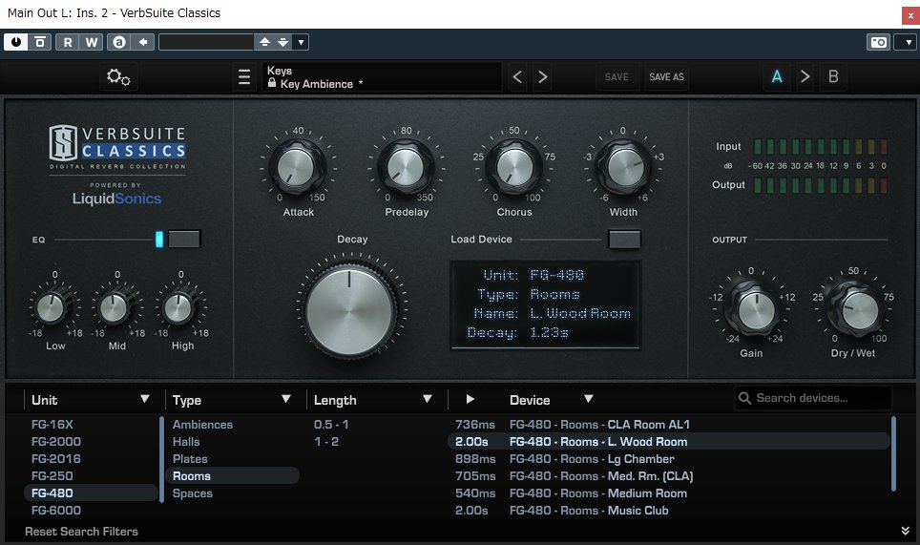Click the host preset name field
The height and width of the screenshot is (545, 920).
coord(206,42)
